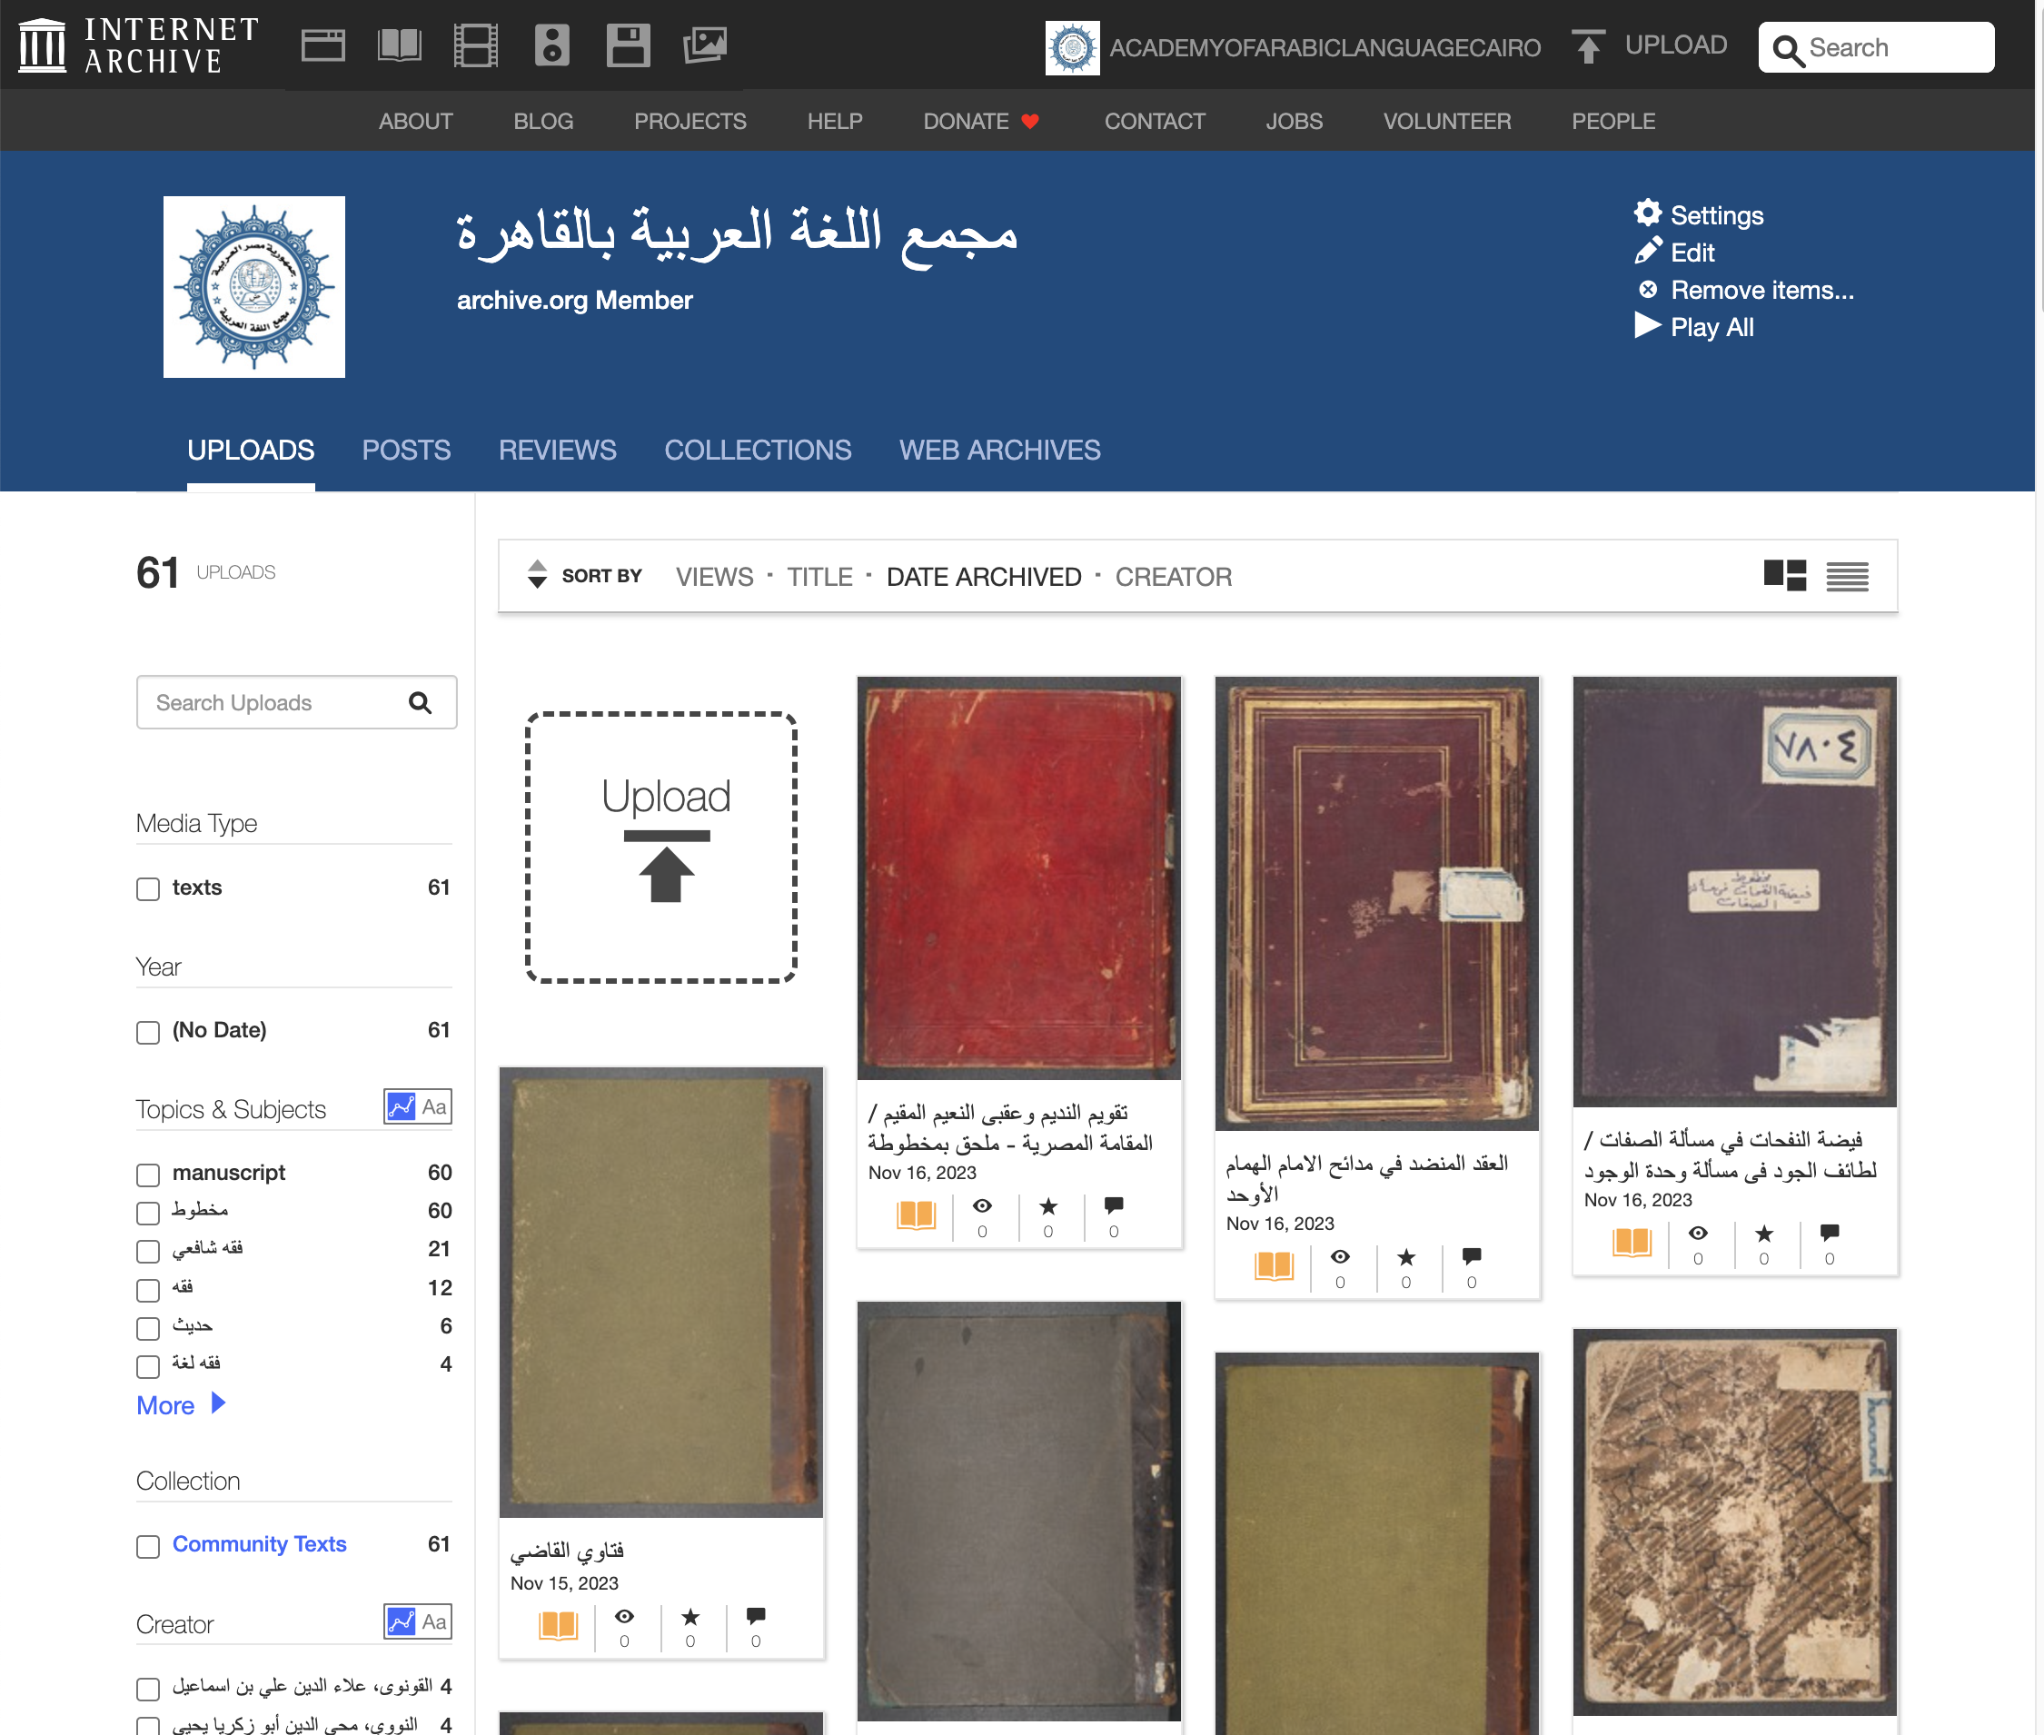Check the فقه شافعي topic filter
The image size is (2044, 1735).
[x=147, y=1251]
